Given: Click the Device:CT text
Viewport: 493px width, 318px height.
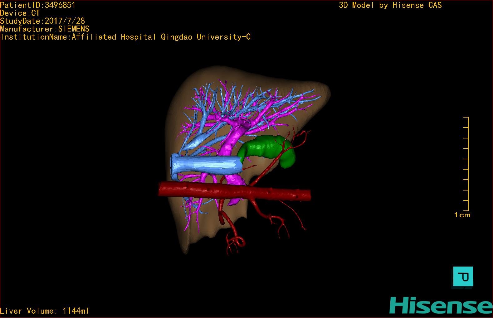Looking at the screenshot, I should [x=20, y=13].
